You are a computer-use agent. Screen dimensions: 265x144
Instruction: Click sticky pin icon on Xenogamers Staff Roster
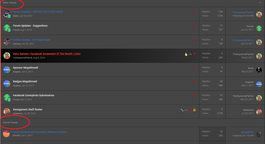click(190, 110)
